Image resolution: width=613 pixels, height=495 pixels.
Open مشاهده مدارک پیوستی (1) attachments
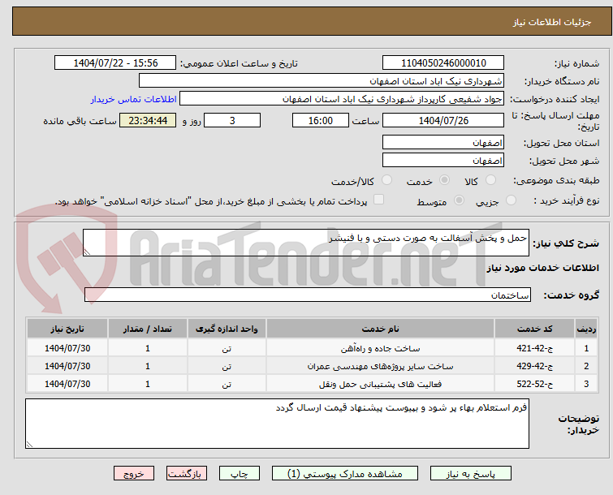pyautogui.click(x=345, y=474)
